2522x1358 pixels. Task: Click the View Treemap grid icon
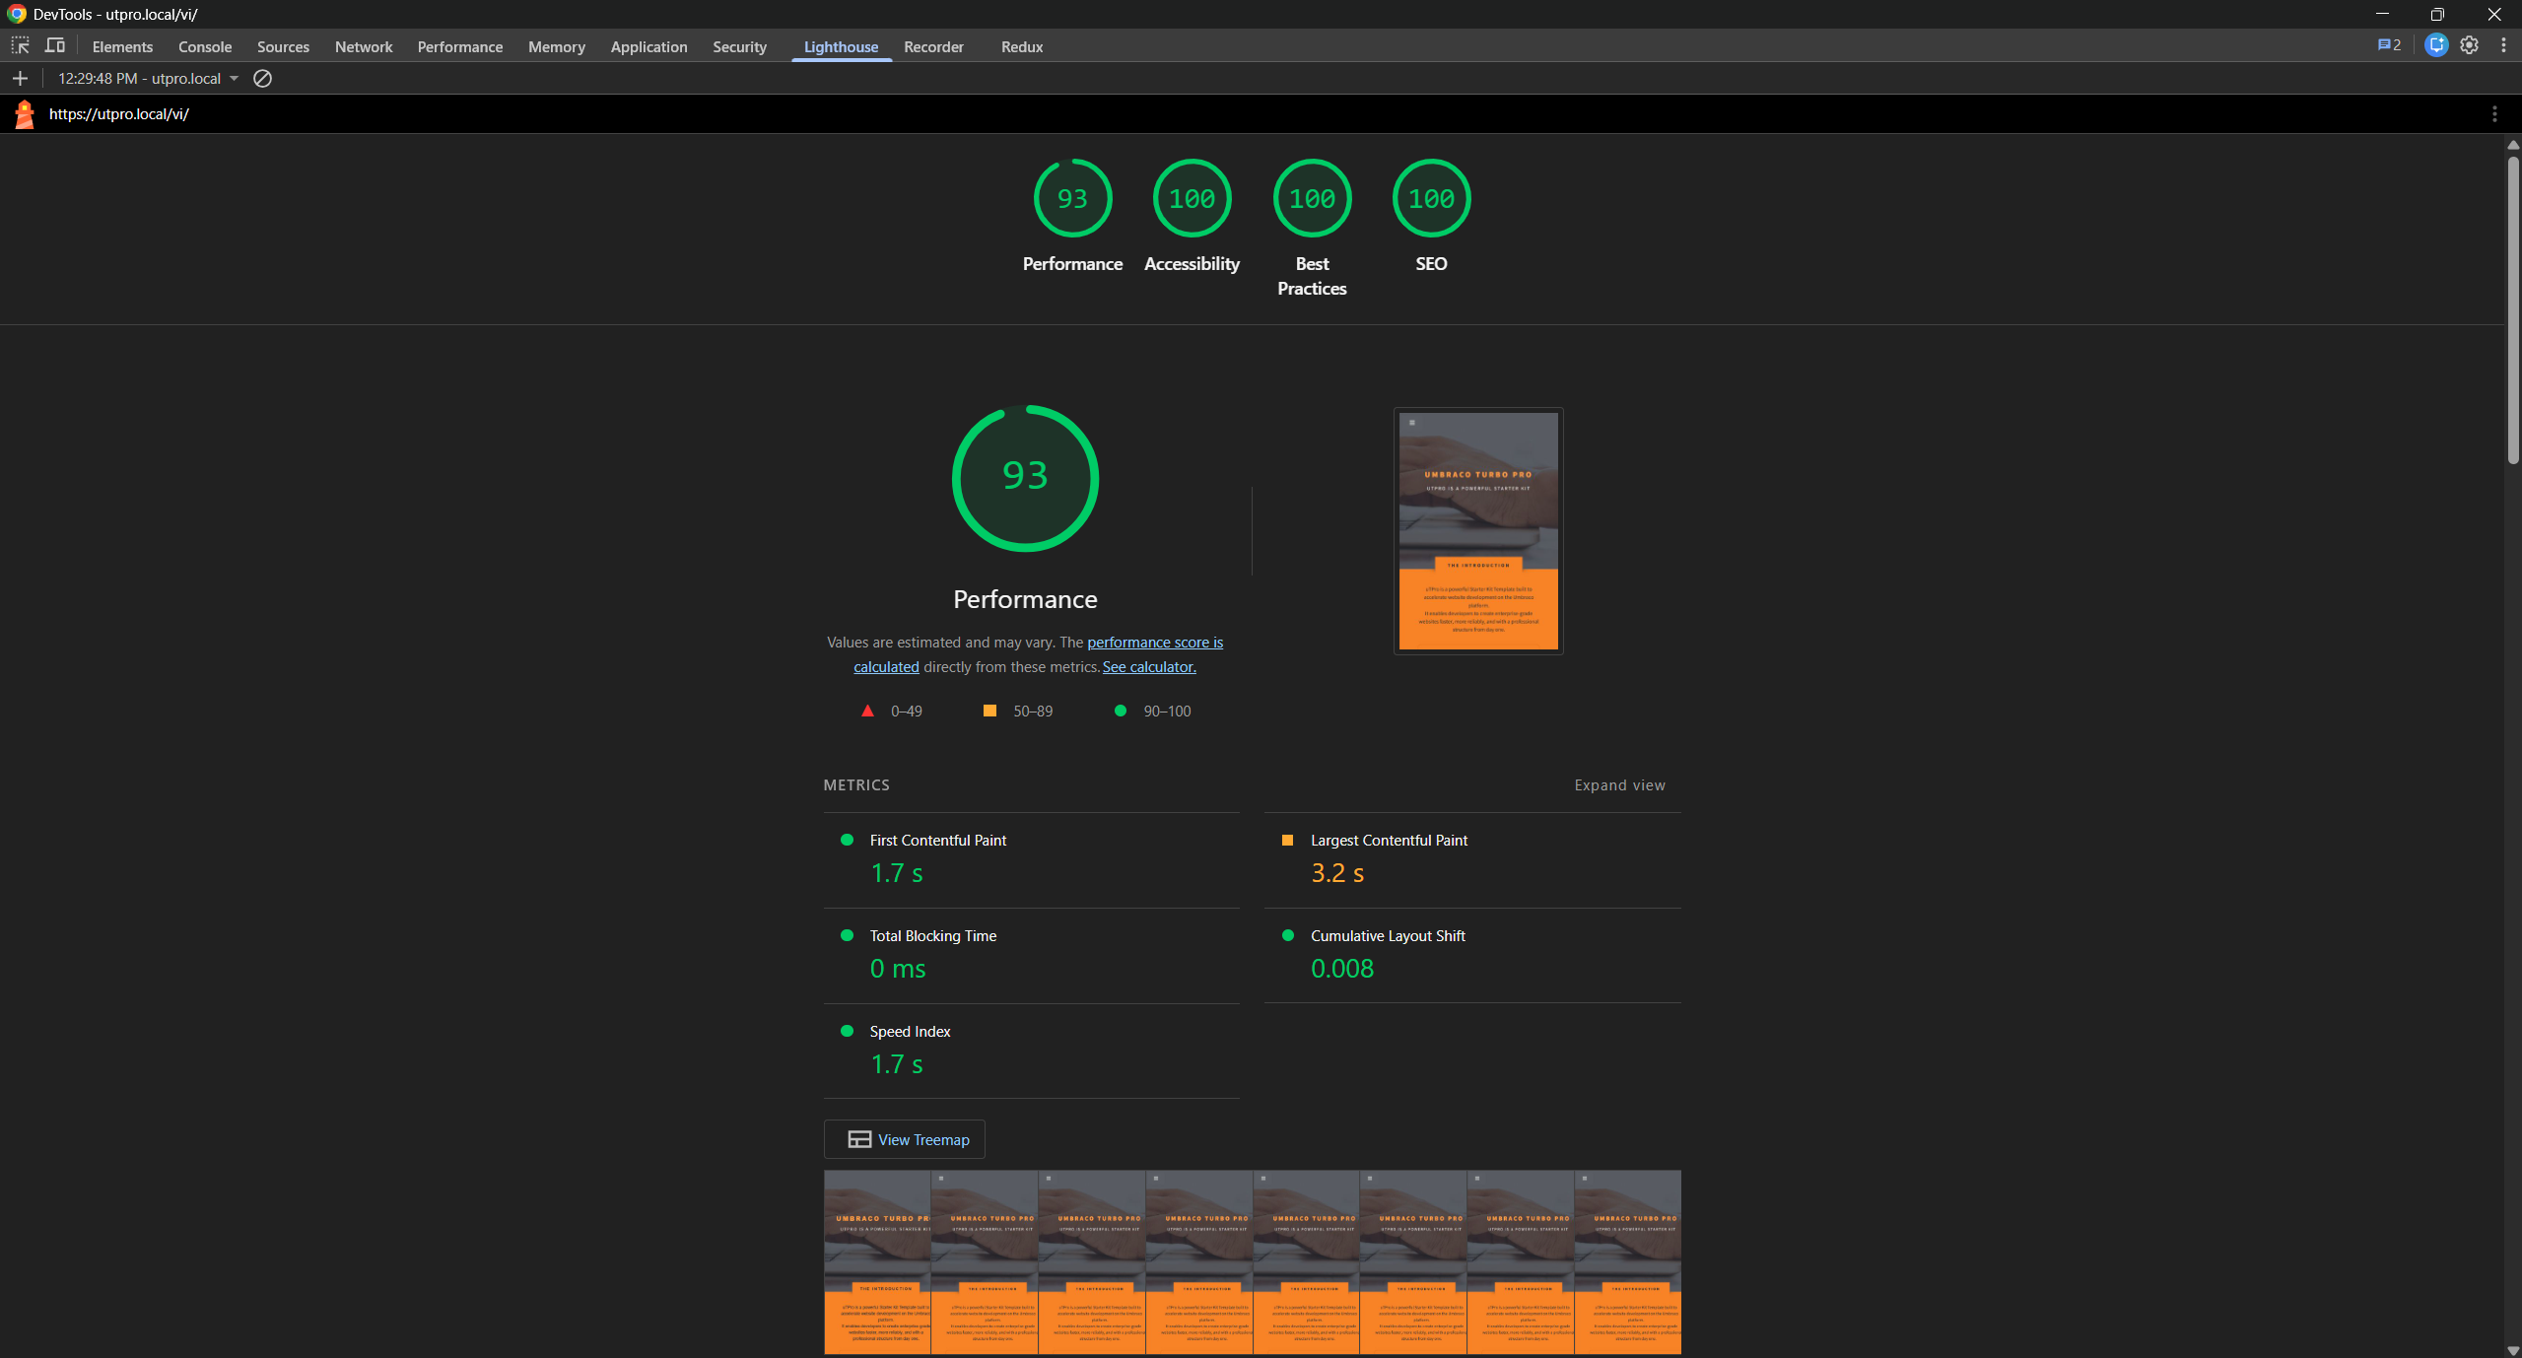tap(859, 1139)
